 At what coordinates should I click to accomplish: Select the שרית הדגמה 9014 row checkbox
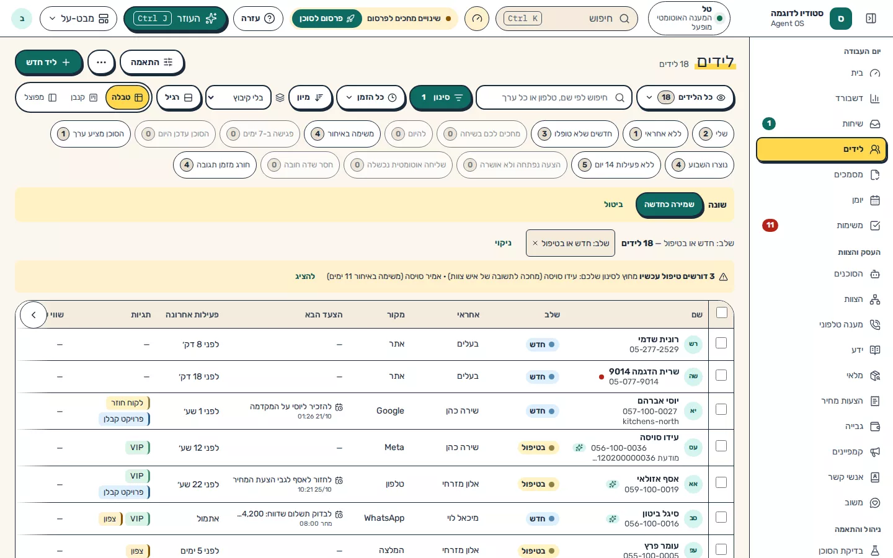(721, 375)
